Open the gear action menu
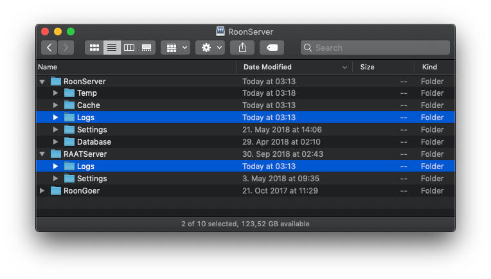Viewport: 491px width, 279px height. [x=210, y=48]
